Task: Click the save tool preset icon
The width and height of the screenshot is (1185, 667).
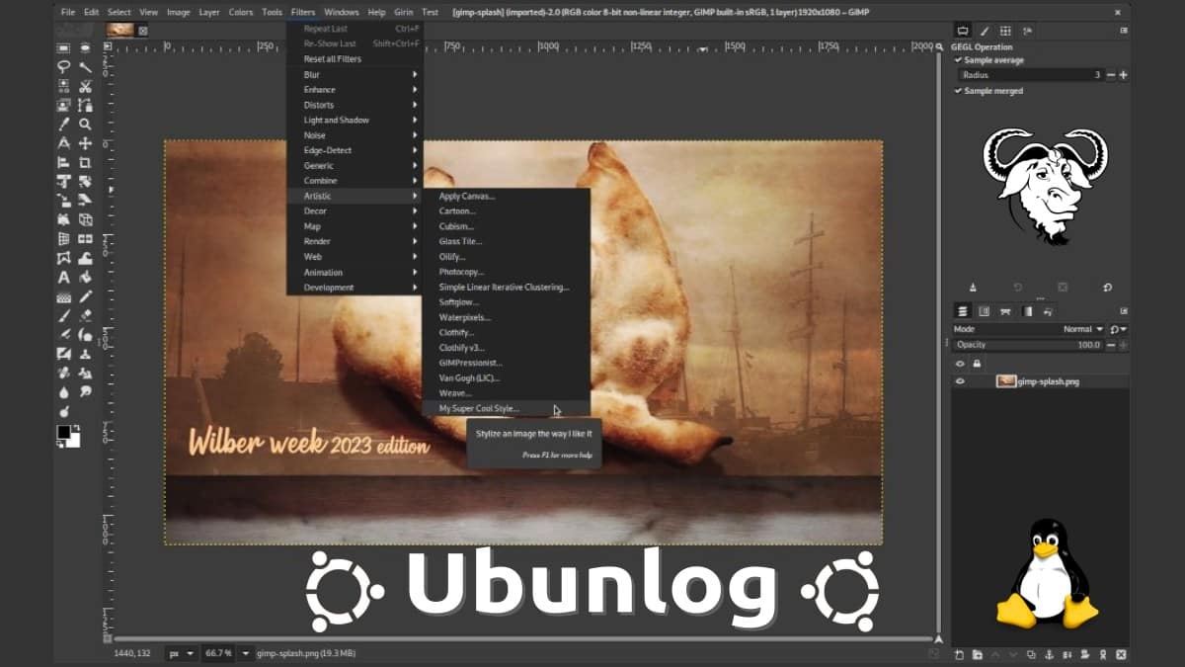Action: click(973, 288)
